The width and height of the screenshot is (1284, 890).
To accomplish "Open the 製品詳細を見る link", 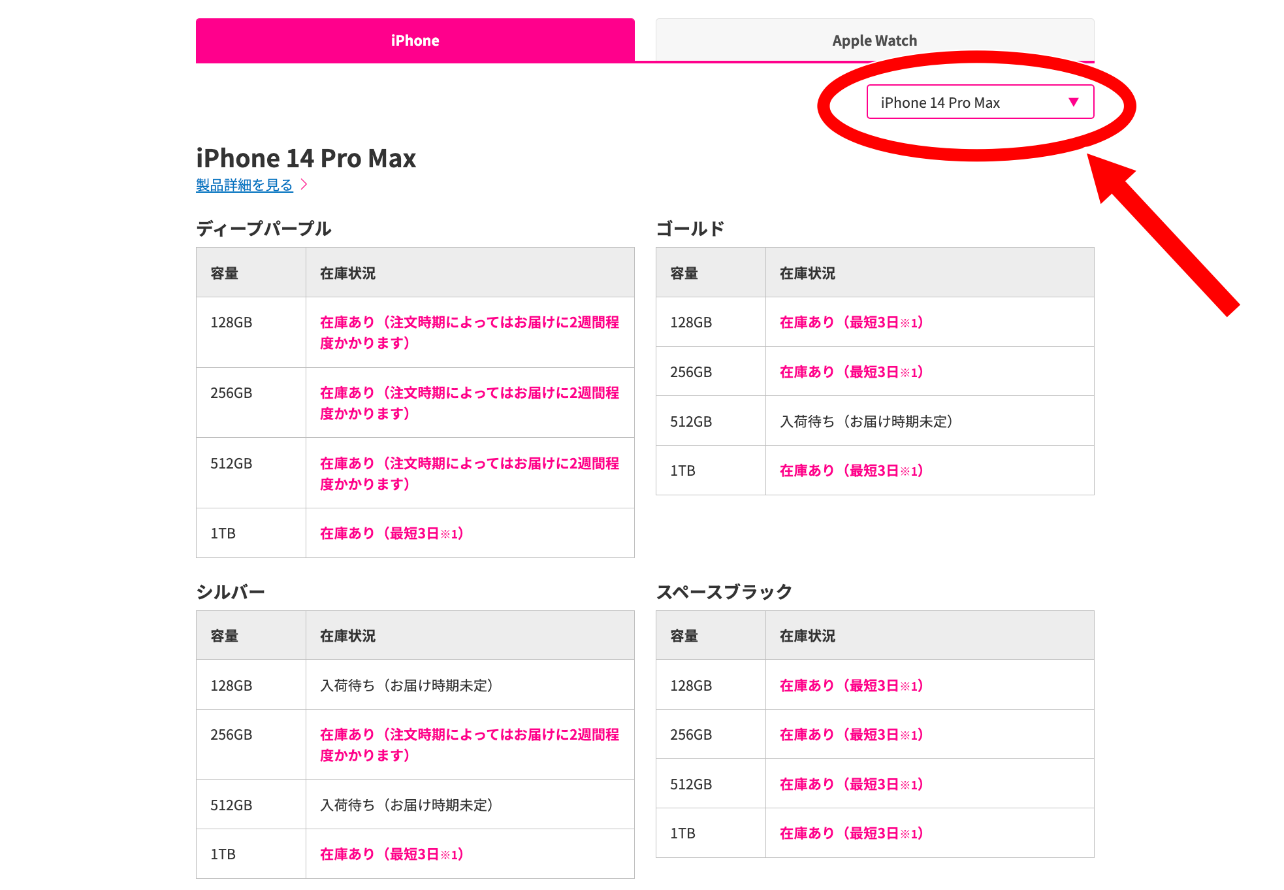I will pos(244,185).
